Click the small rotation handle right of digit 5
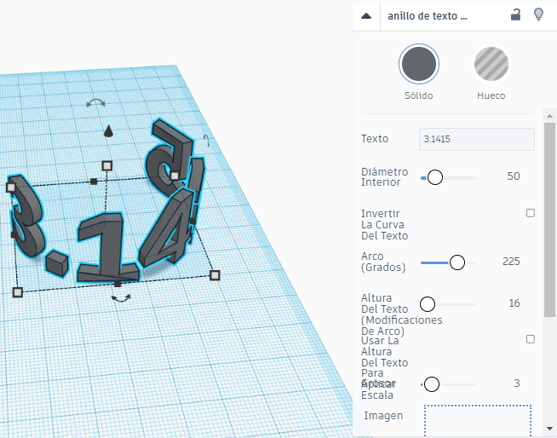 [206, 141]
